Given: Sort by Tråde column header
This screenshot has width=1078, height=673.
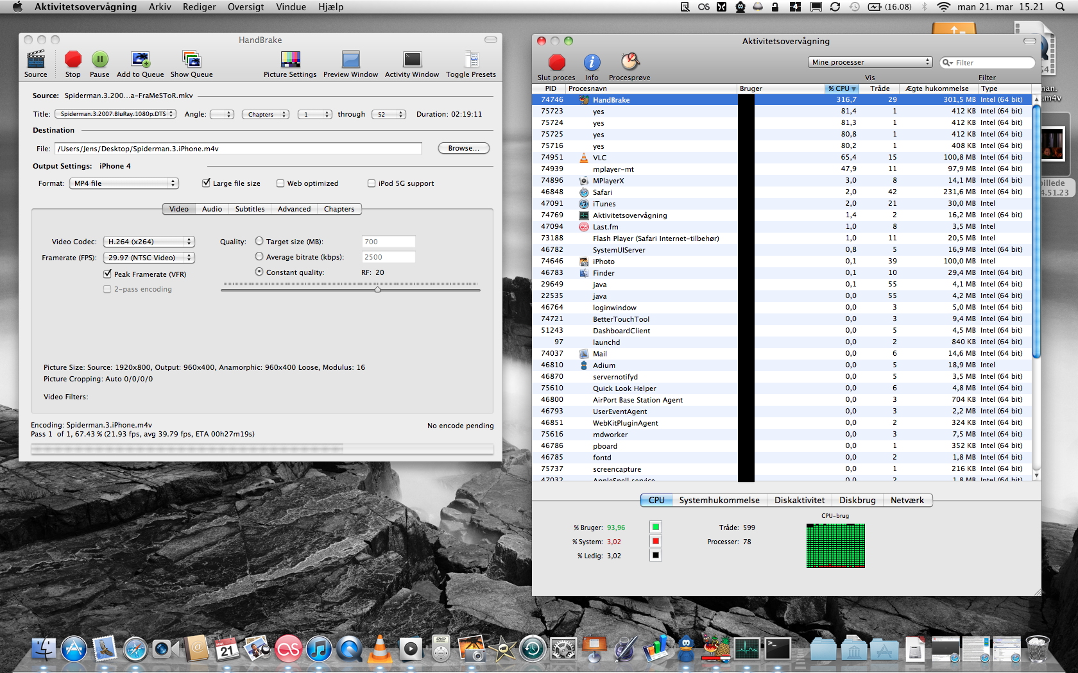Looking at the screenshot, I should [x=879, y=88].
